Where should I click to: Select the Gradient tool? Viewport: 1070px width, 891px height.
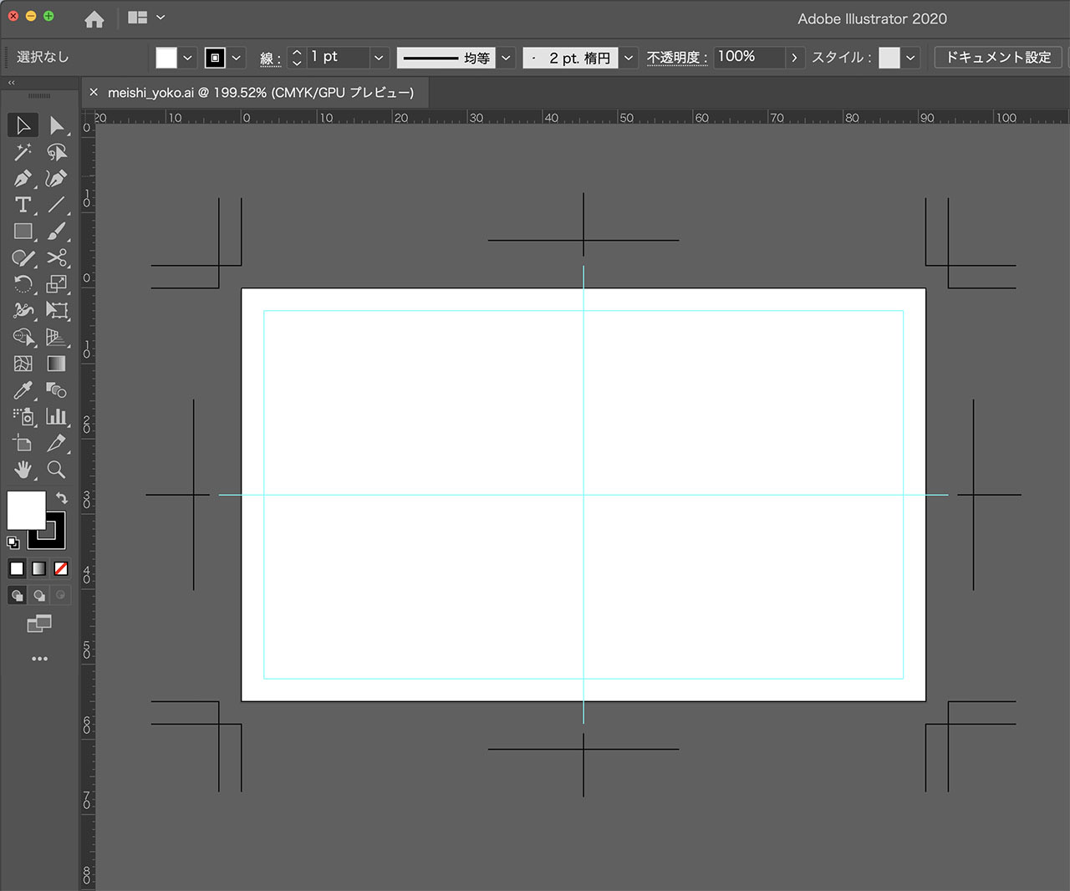[56, 364]
